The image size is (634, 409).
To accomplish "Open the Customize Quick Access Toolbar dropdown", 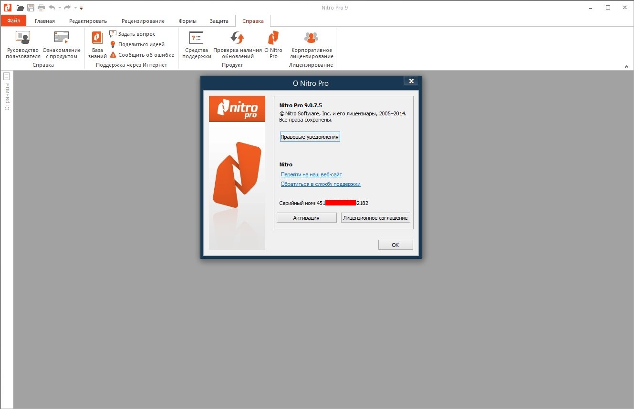I will tap(81, 8).
